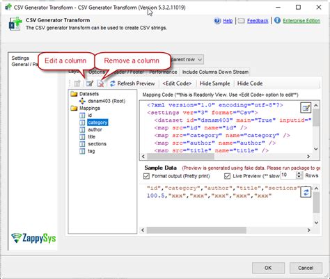This screenshot has width=330, height=279.
Task: Toggle Format output (Pretty print) checkbox
Action: (146, 176)
